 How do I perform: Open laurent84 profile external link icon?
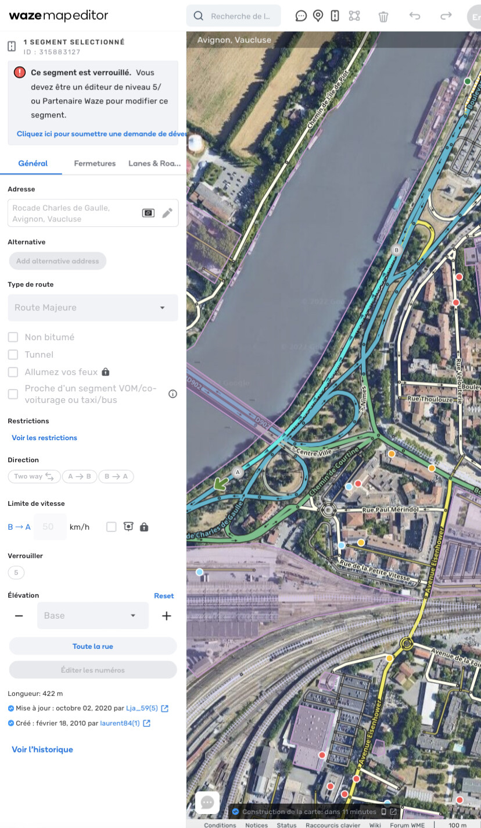pos(146,723)
